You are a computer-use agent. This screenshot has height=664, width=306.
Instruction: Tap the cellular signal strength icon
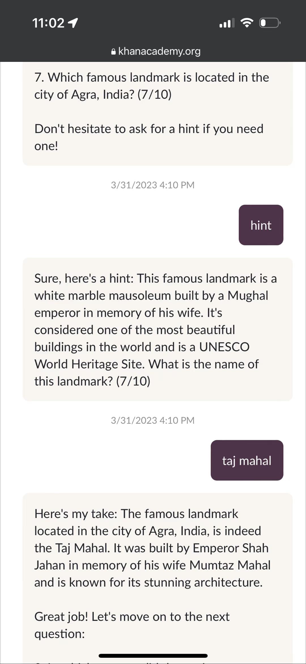coord(227,23)
